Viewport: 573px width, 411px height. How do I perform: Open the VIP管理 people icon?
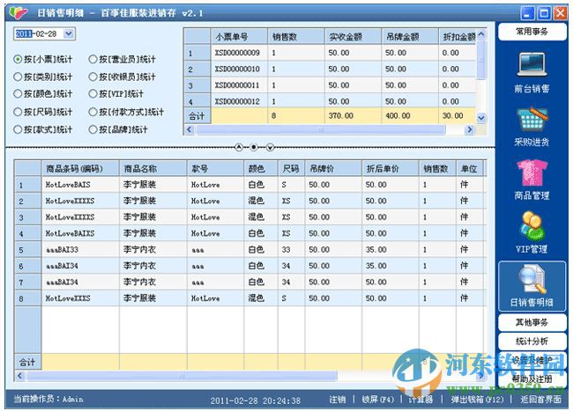[532, 226]
